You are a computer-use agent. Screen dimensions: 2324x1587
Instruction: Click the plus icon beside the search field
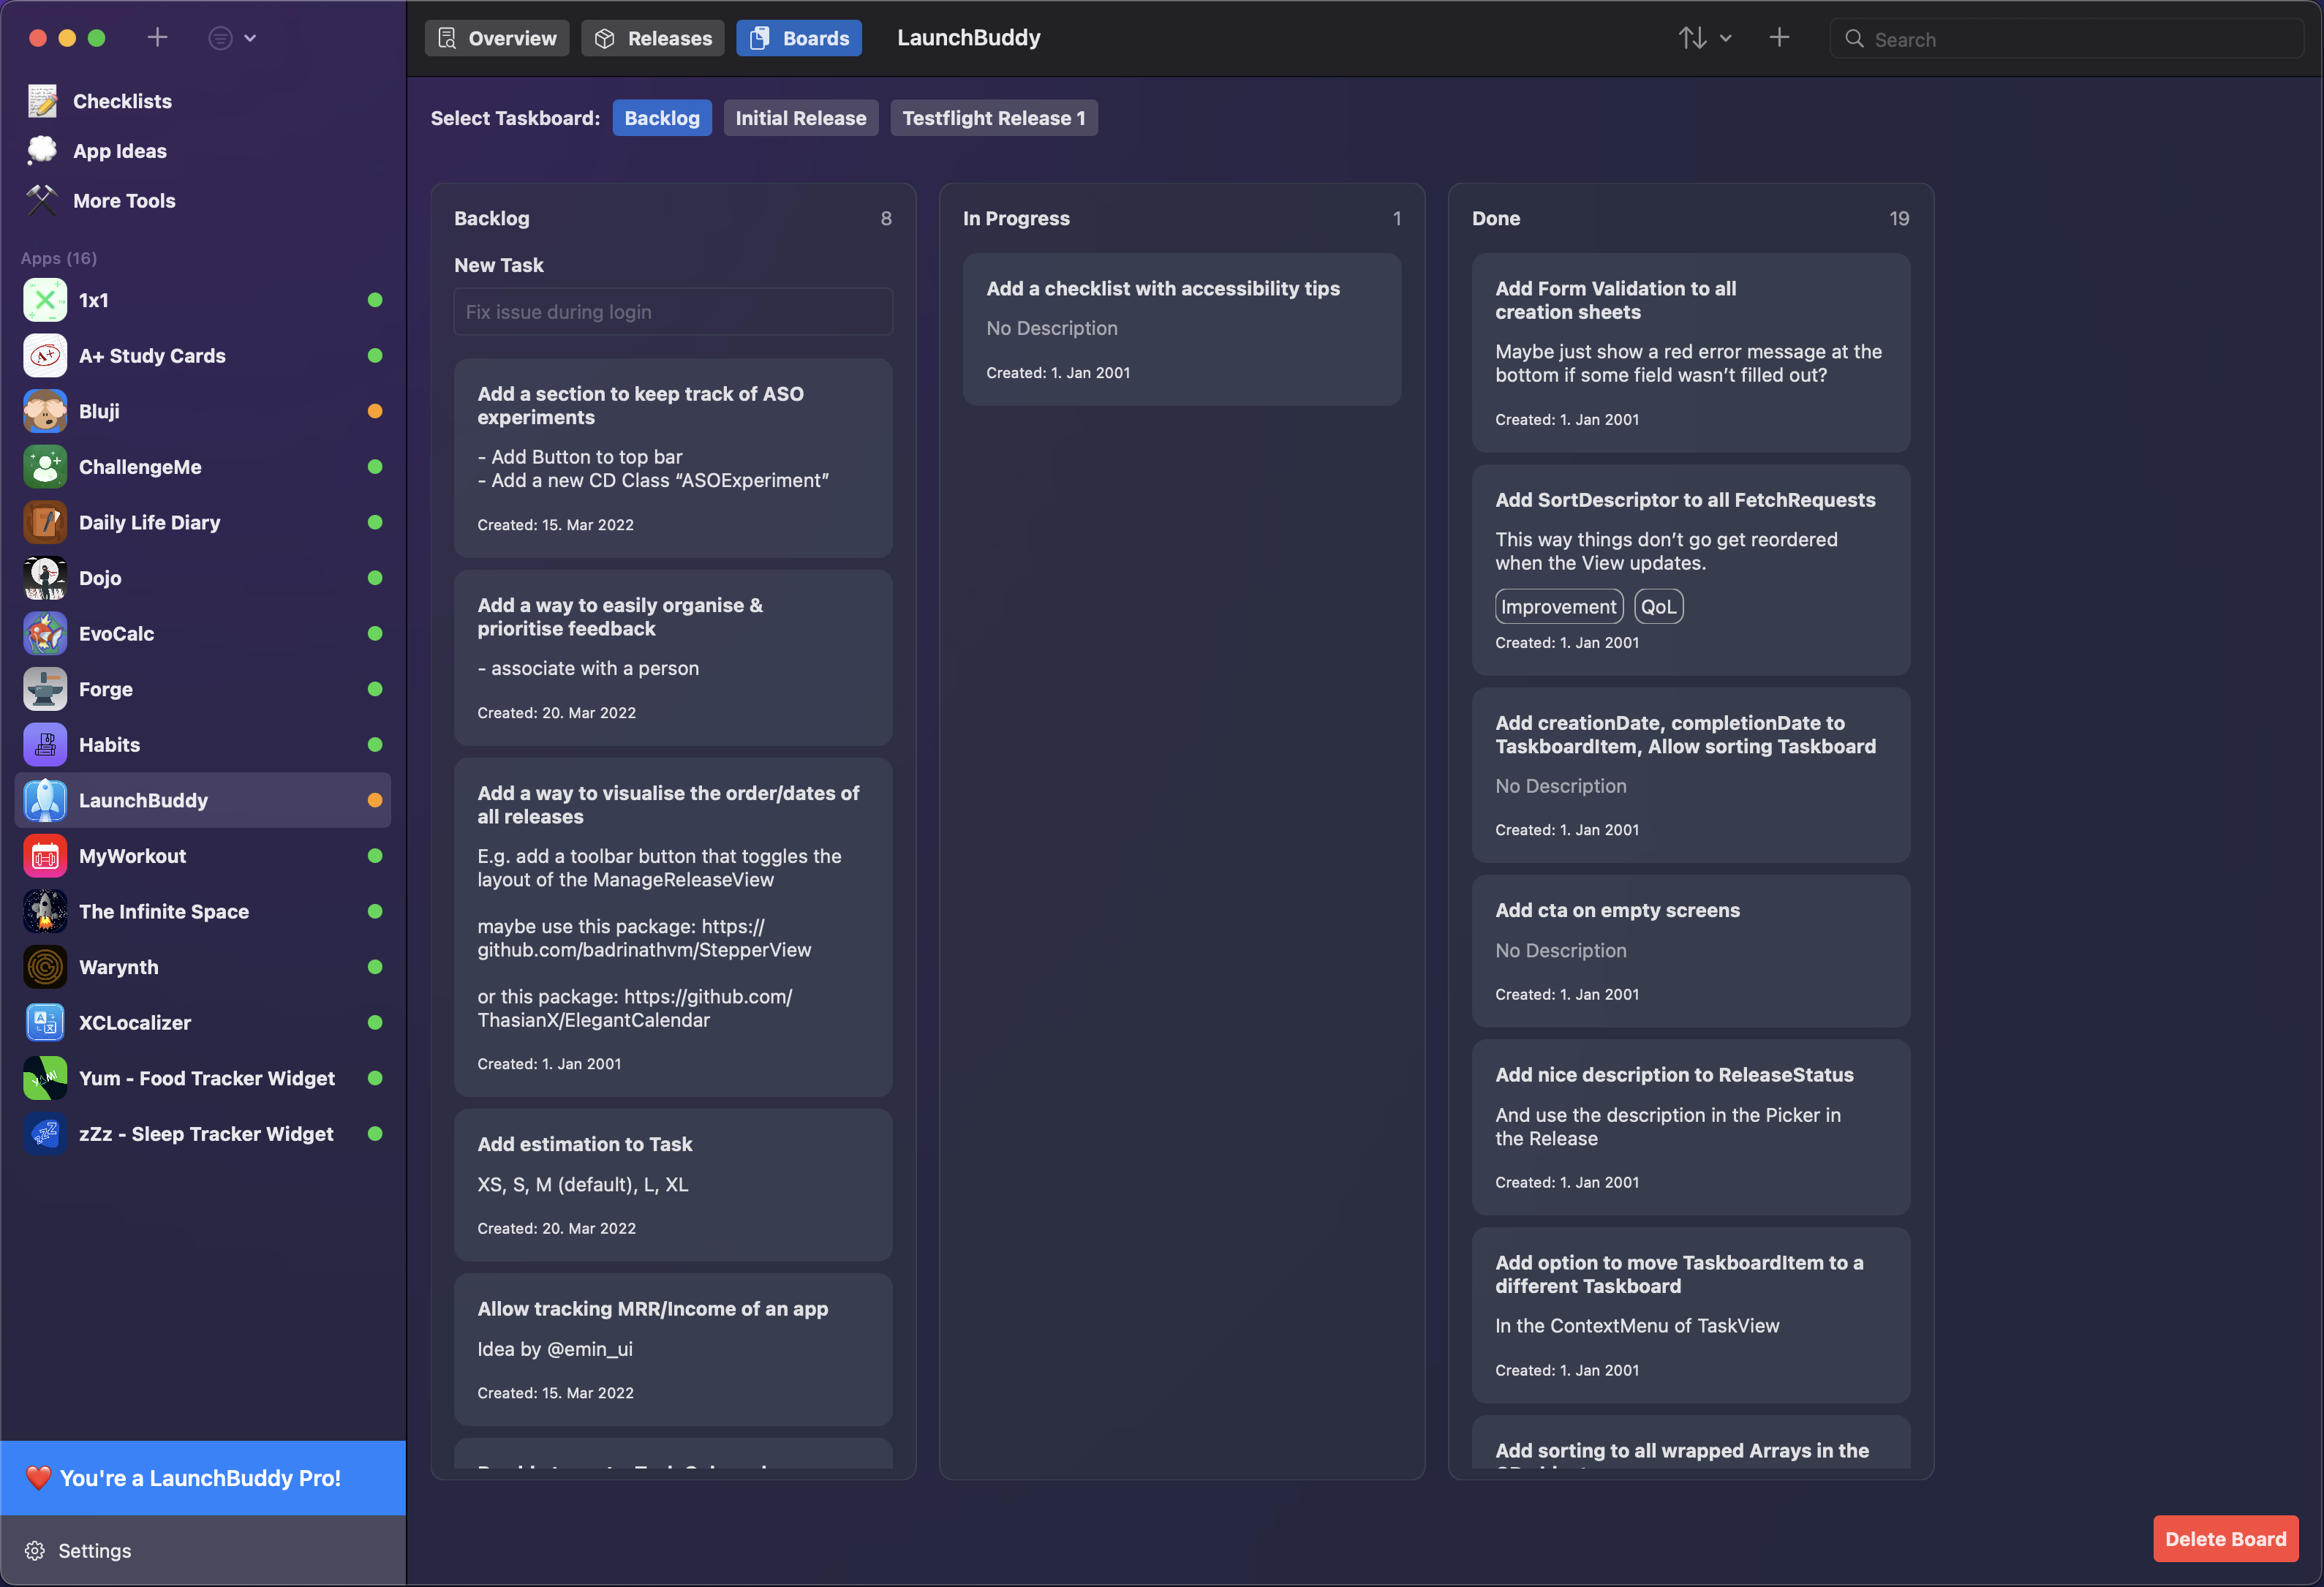[x=1779, y=38]
